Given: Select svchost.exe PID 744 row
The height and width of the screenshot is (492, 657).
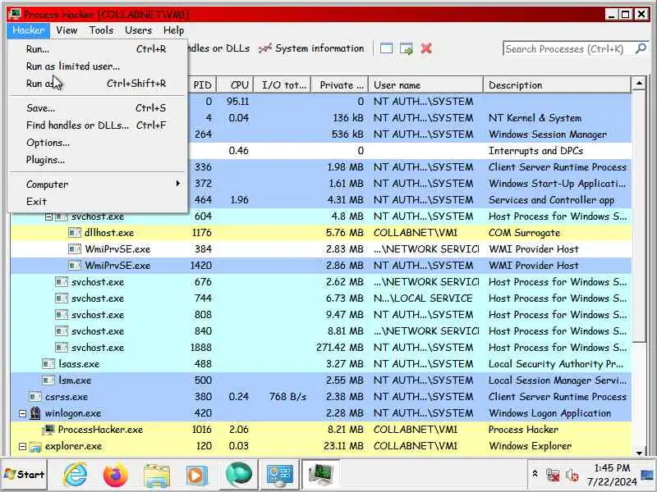Looking at the screenshot, I should pyautogui.click(x=321, y=298).
